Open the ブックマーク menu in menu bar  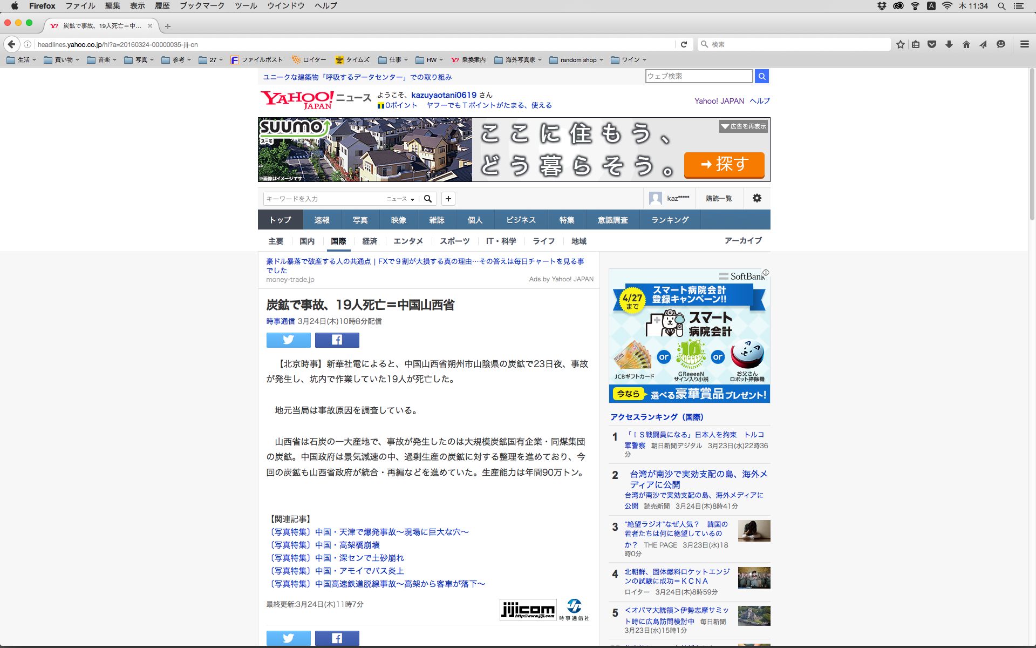202,6
